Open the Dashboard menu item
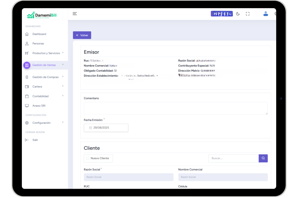298x198 pixels. point(39,34)
